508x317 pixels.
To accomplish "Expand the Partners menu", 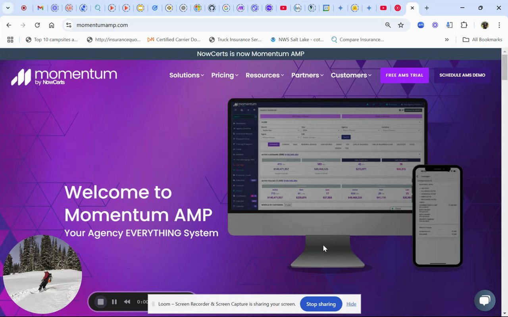I will [307, 75].
